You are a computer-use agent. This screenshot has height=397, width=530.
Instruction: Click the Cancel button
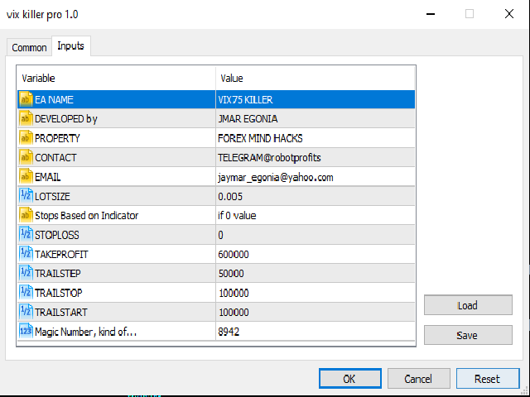418,379
